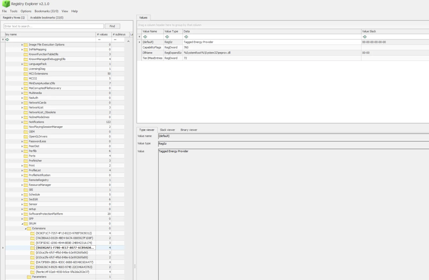This screenshot has height=280, width=429.
Task: Collapse the Extensions key
Action: pyautogui.click(x=25, y=228)
